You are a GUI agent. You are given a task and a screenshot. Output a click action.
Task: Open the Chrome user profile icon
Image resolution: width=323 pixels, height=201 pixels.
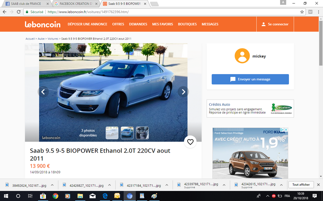click(x=283, y=2)
